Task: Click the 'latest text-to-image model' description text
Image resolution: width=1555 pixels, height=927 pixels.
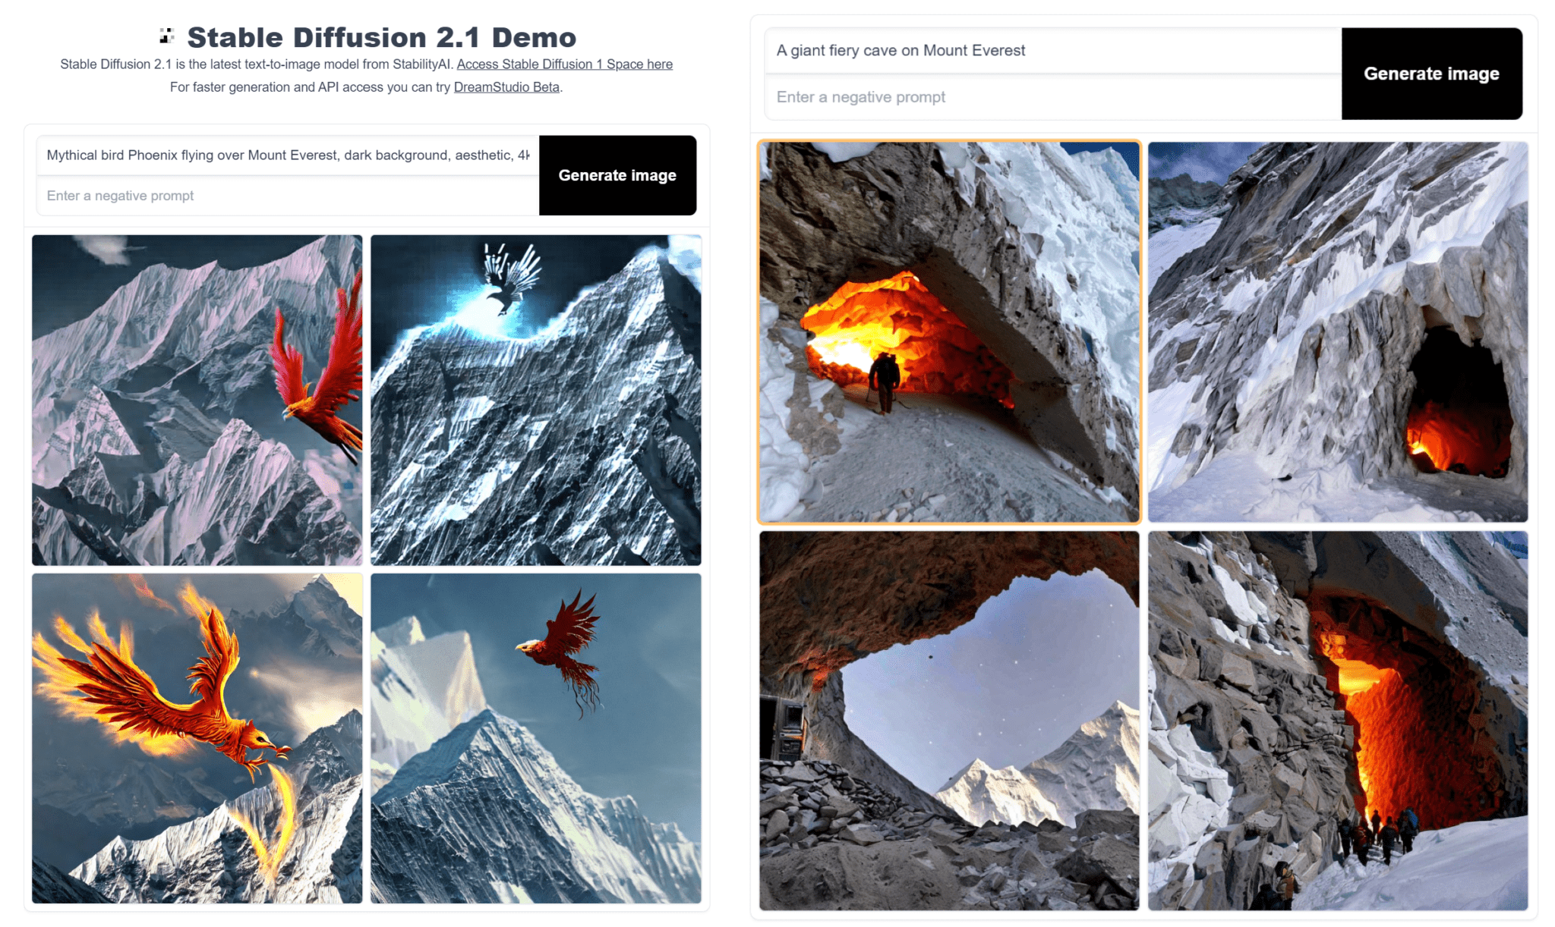Action: click(257, 64)
